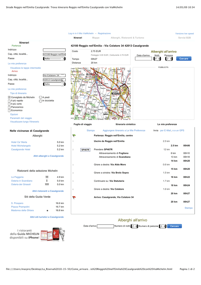The height and width of the screenshot is (285, 201).
Task: Open the Casalgrande Hotel link
Action: coord(21,149)
